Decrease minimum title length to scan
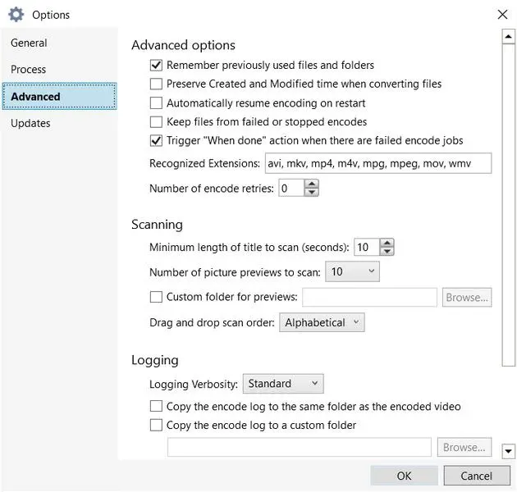This screenshot has width=517, height=492. click(387, 252)
